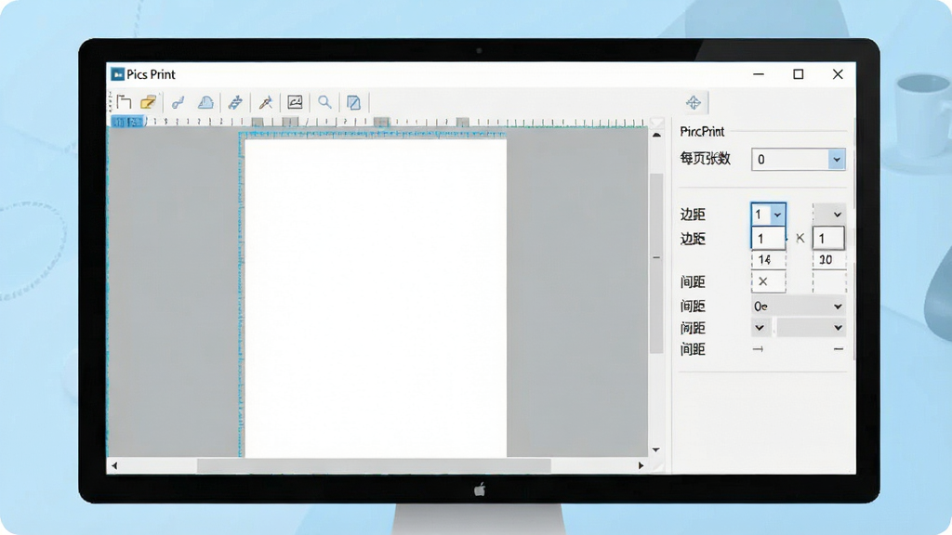Click the vertical scrollbar thumb
Screen dimensions: 952x535
click(x=656, y=263)
